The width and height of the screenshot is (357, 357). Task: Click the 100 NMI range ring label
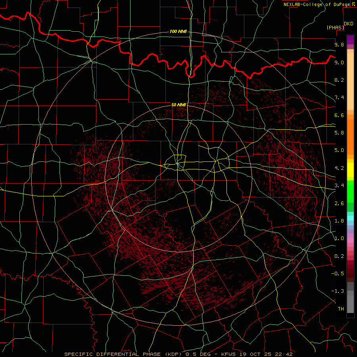(x=178, y=31)
